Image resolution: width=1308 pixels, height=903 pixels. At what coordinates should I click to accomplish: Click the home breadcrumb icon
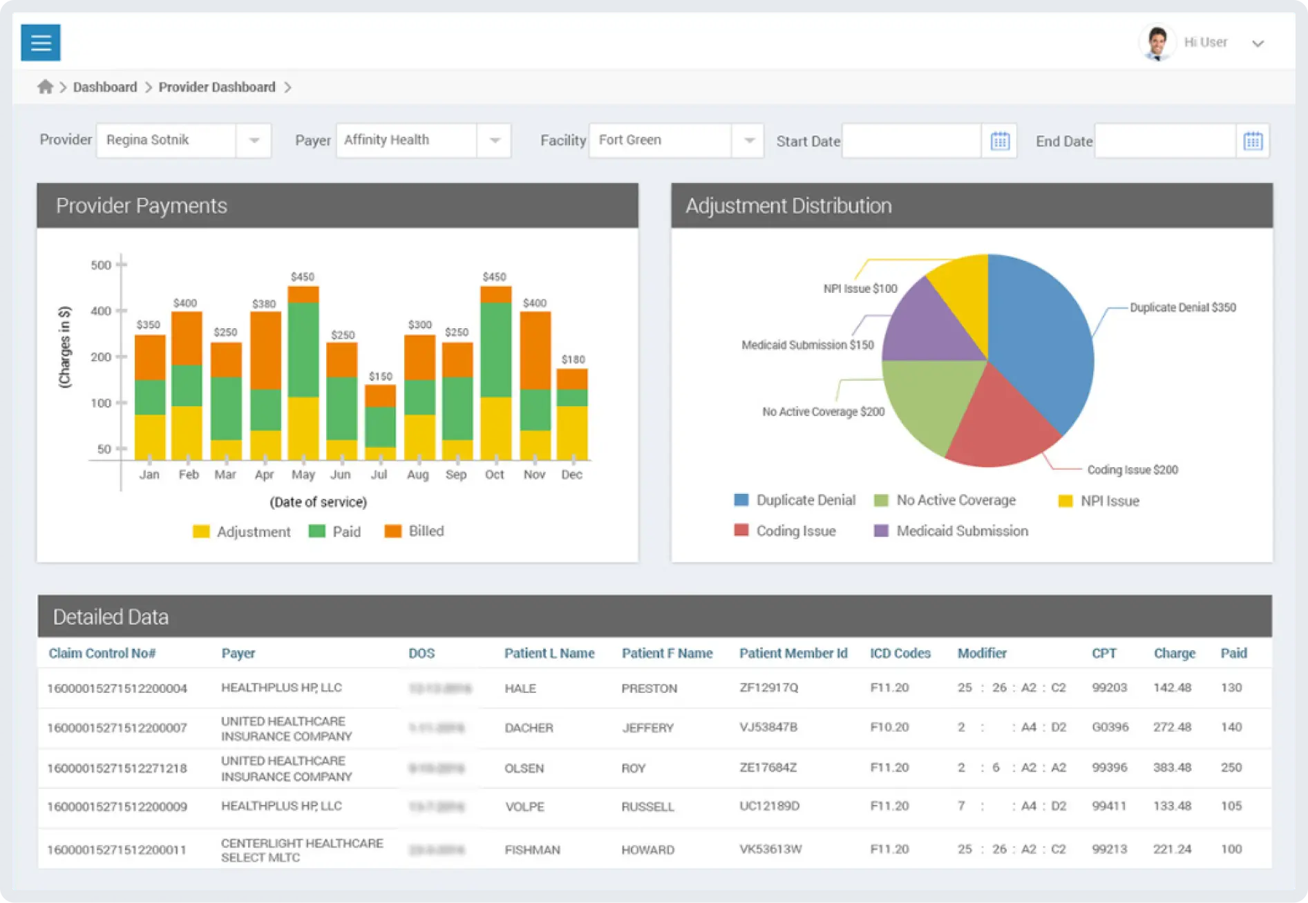click(46, 87)
